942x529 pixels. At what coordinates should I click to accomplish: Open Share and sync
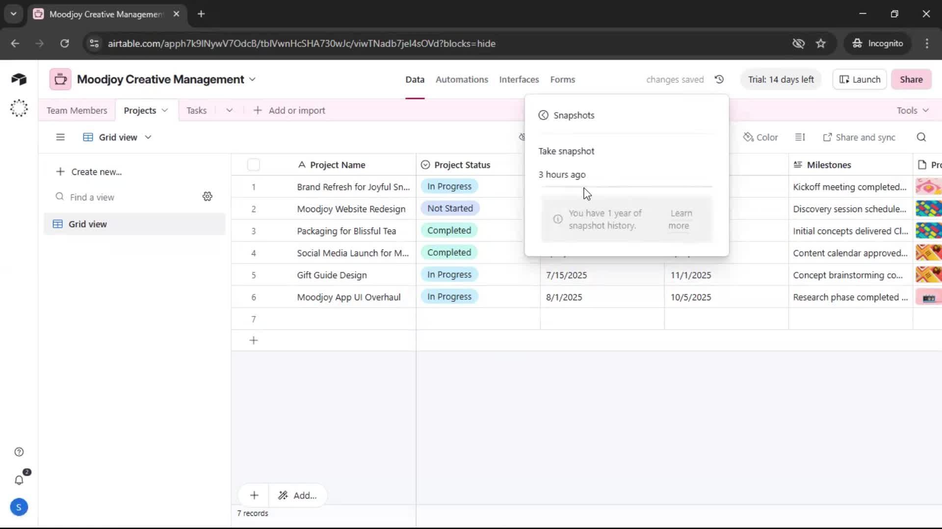pyautogui.click(x=859, y=137)
